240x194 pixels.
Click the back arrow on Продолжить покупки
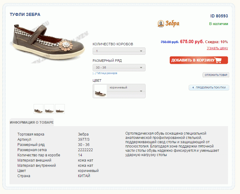pyautogui.click(x=193, y=88)
